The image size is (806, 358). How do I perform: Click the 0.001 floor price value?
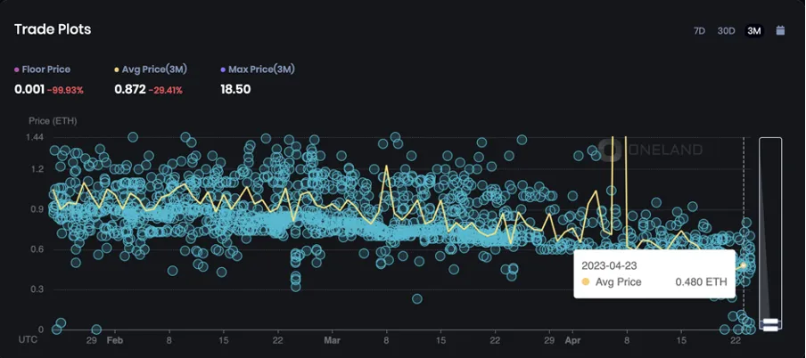pos(29,90)
